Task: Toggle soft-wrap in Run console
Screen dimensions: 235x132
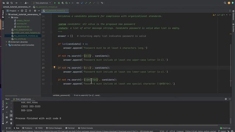Action: pyautogui.click(x=11, y=111)
